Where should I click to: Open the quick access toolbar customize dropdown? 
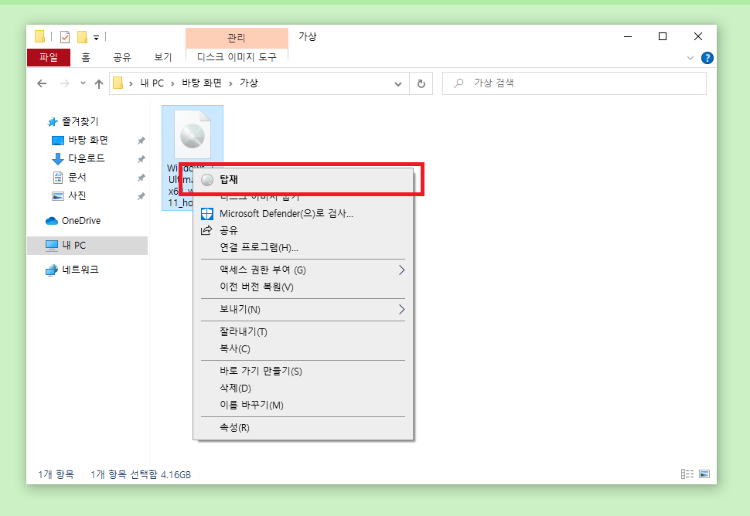point(96,37)
